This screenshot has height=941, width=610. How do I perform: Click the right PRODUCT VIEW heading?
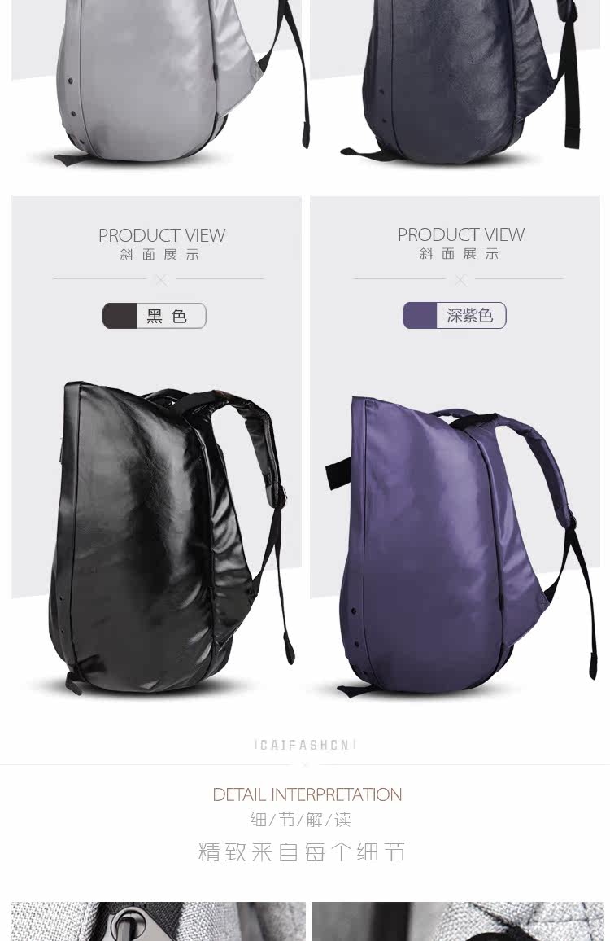[461, 234]
